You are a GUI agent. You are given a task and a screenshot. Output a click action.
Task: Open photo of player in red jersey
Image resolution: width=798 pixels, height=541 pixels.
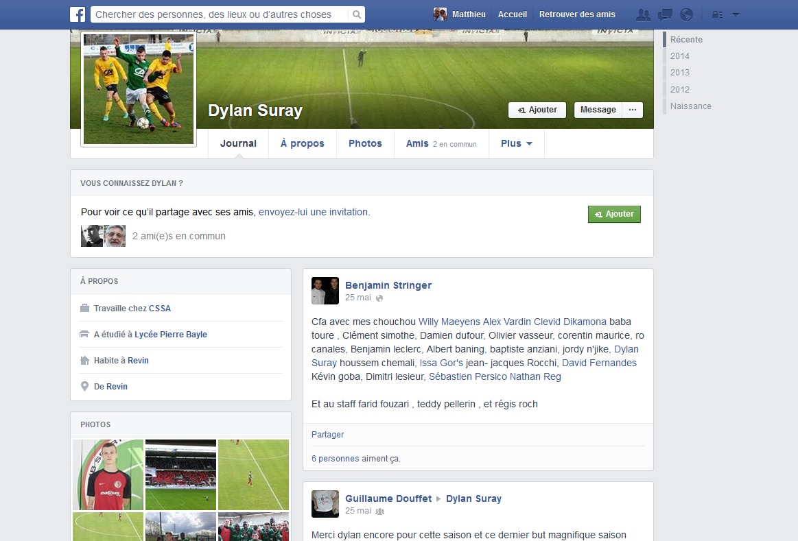click(108, 475)
